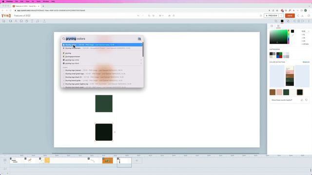Image resolution: width=312 pixels, height=175 pixels.
Task: Click the thumbs down feedback icon
Action: (x=307, y=100)
